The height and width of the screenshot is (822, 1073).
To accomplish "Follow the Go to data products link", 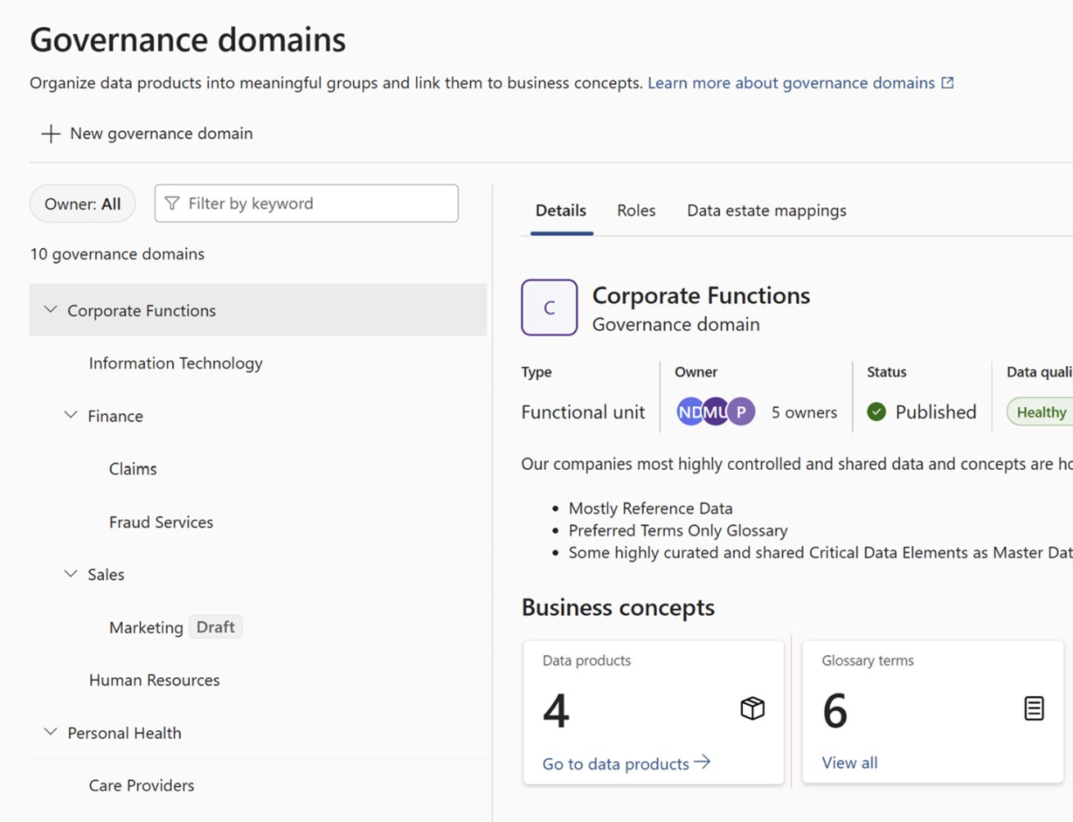I will click(614, 762).
